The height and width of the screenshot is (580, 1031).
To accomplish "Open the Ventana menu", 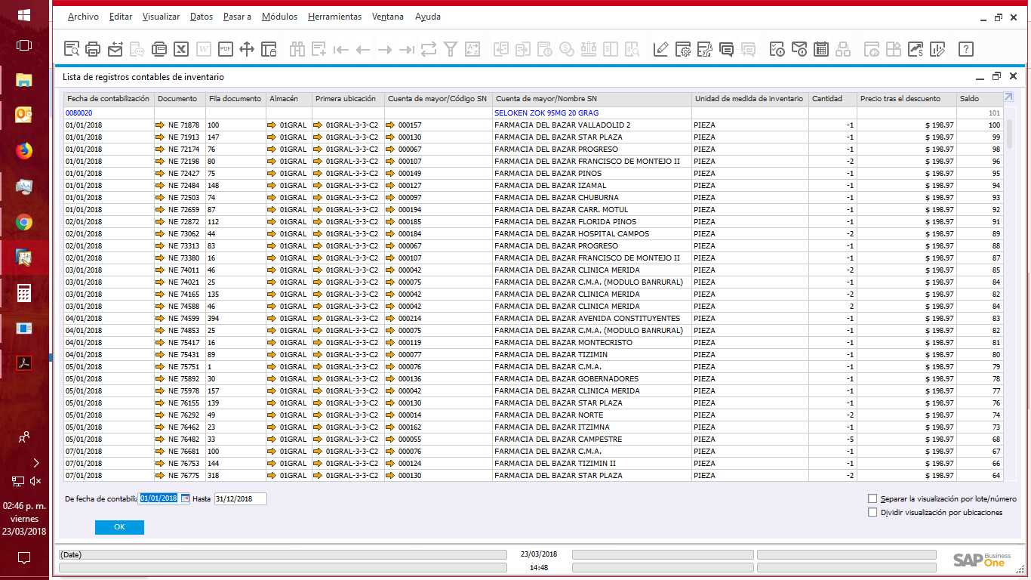I will (x=388, y=17).
